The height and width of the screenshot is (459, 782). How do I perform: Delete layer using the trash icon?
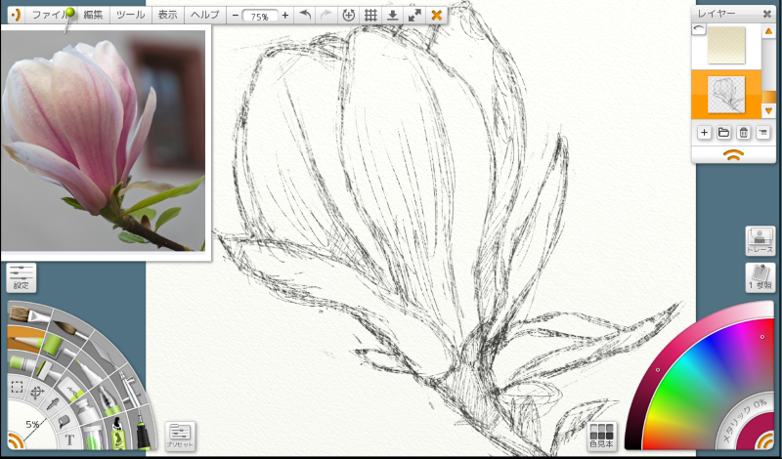point(744,132)
